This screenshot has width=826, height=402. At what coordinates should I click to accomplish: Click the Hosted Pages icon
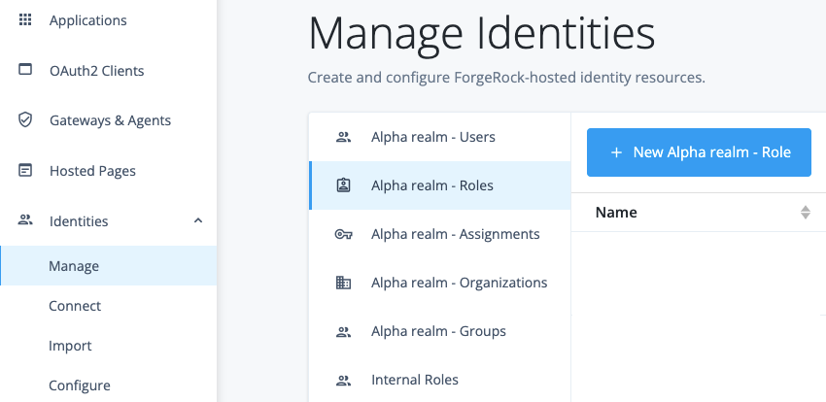(25, 171)
